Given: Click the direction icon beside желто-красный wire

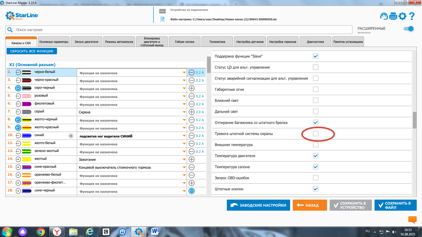Looking at the screenshot, I should [18, 127].
